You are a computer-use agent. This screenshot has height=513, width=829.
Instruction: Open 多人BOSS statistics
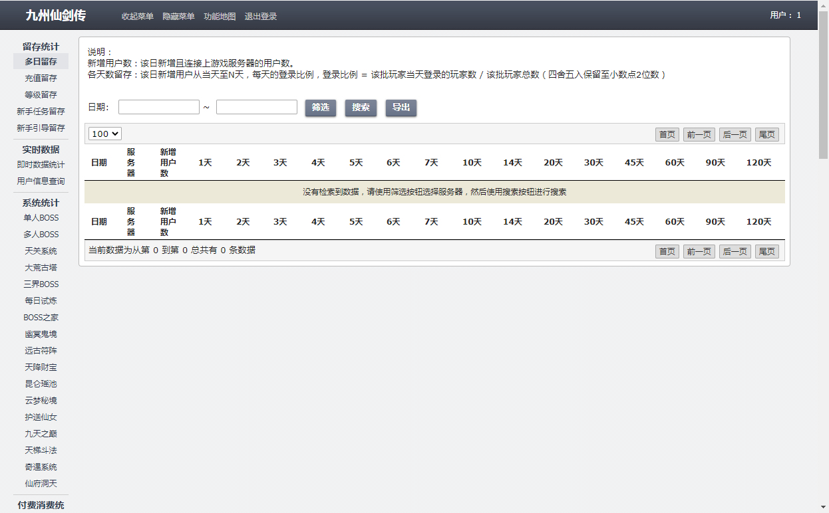pyautogui.click(x=41, y=234)
